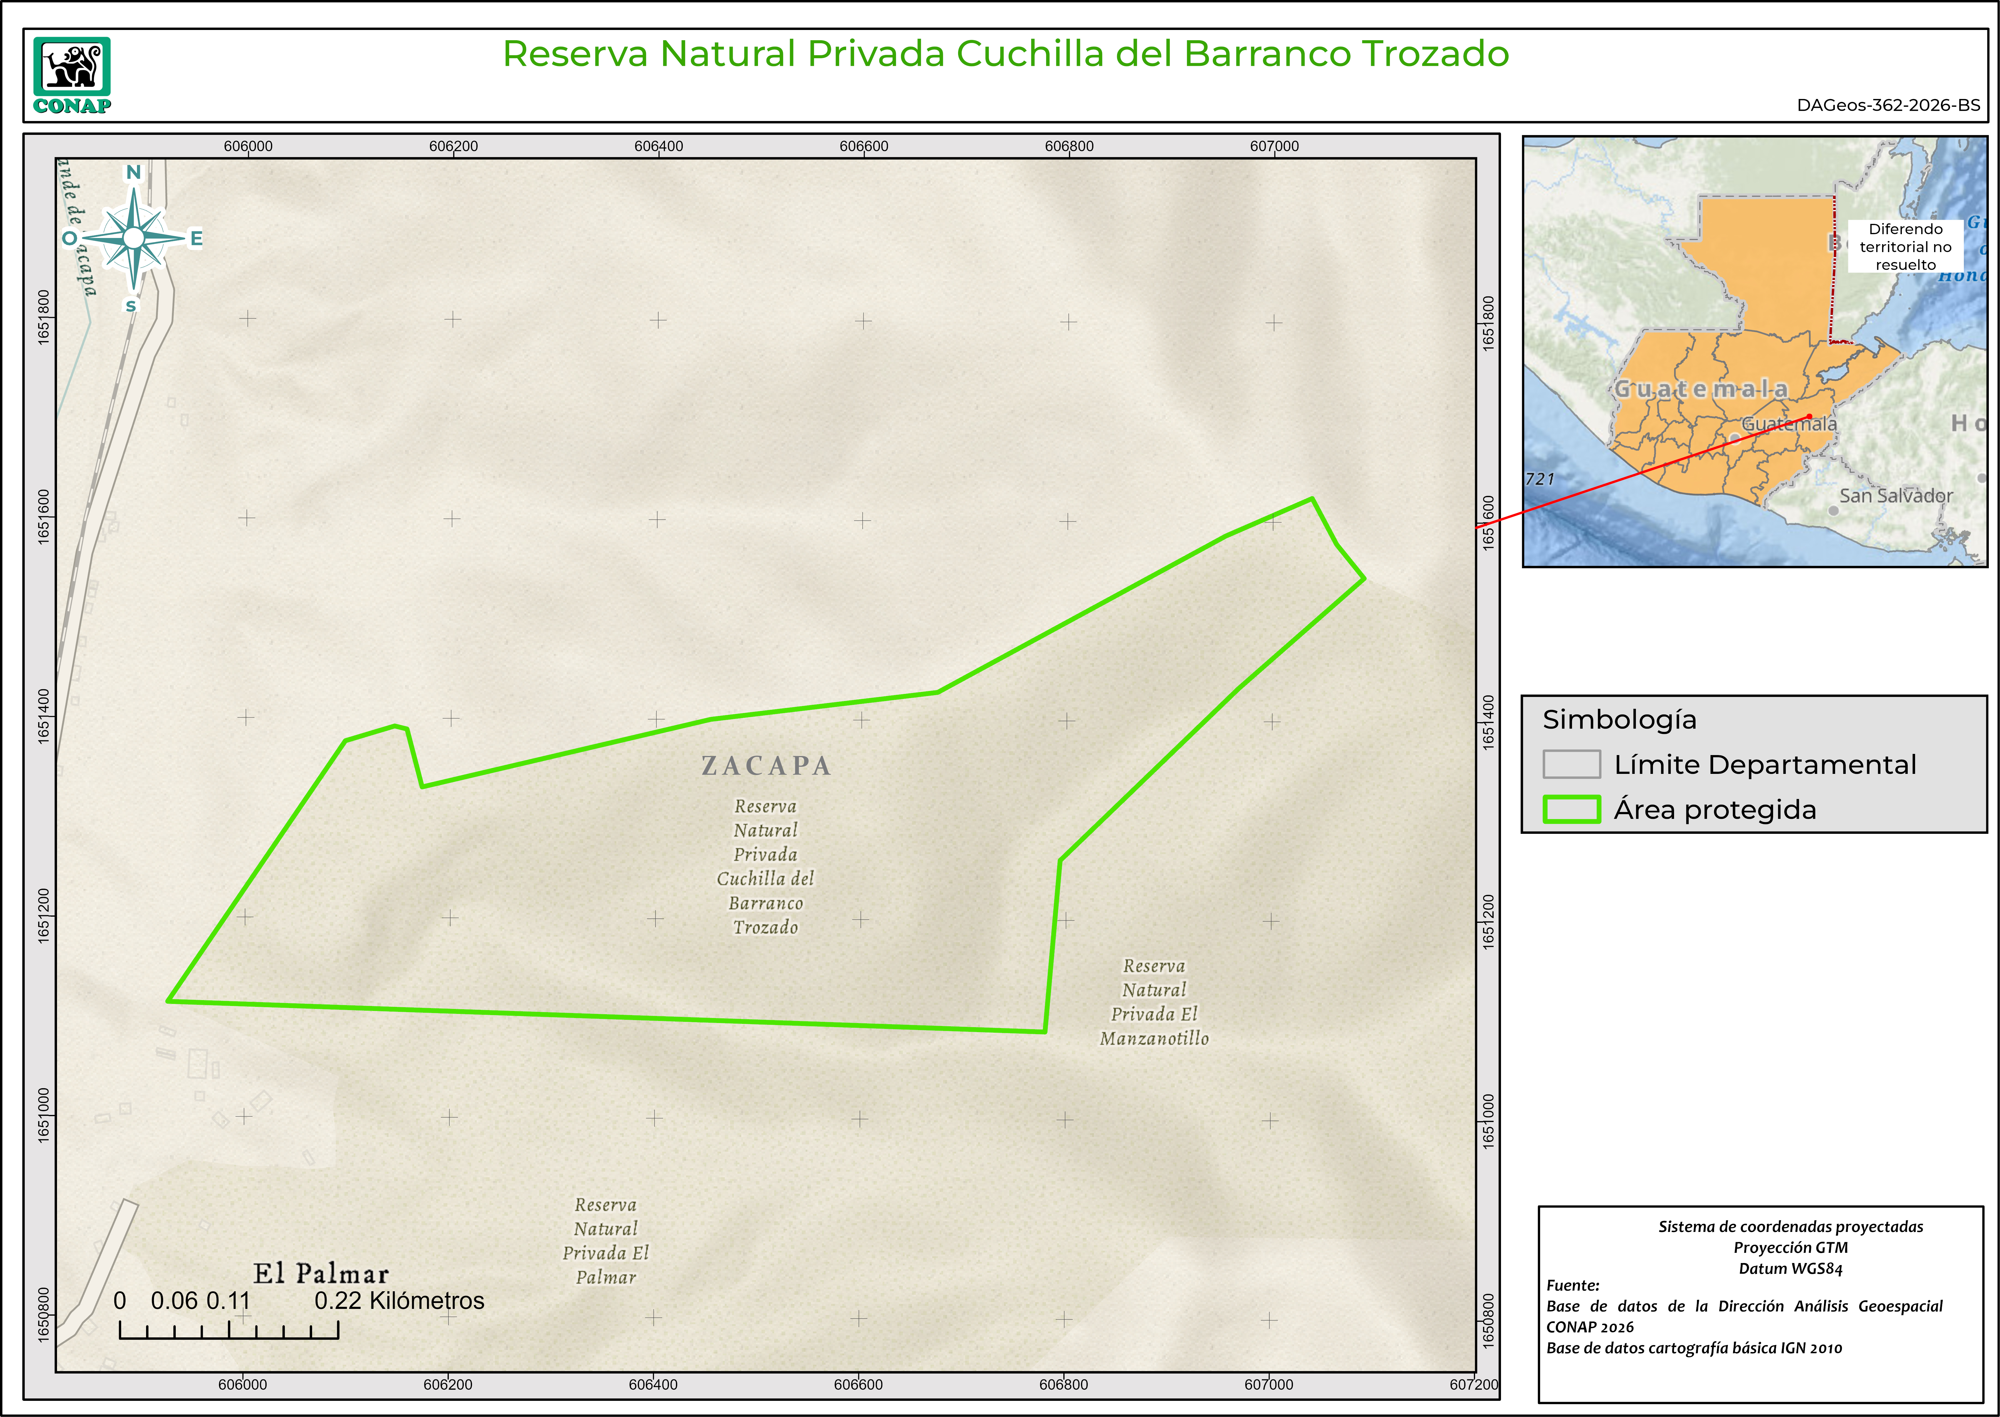This screenshot has height=1417, width=2000.
Task: Click the CONAP monkey logo
Action: click(x=71, y=67)
